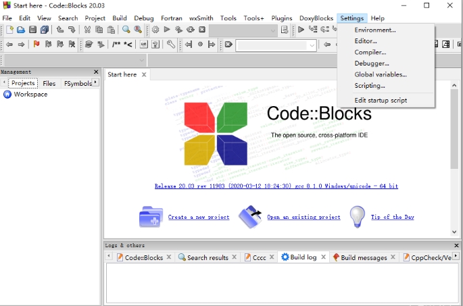The height and width of the screenshot is (306, 463).
Task: Insert Doxygen line comment *< icon
Action: (x=128, y=45)
